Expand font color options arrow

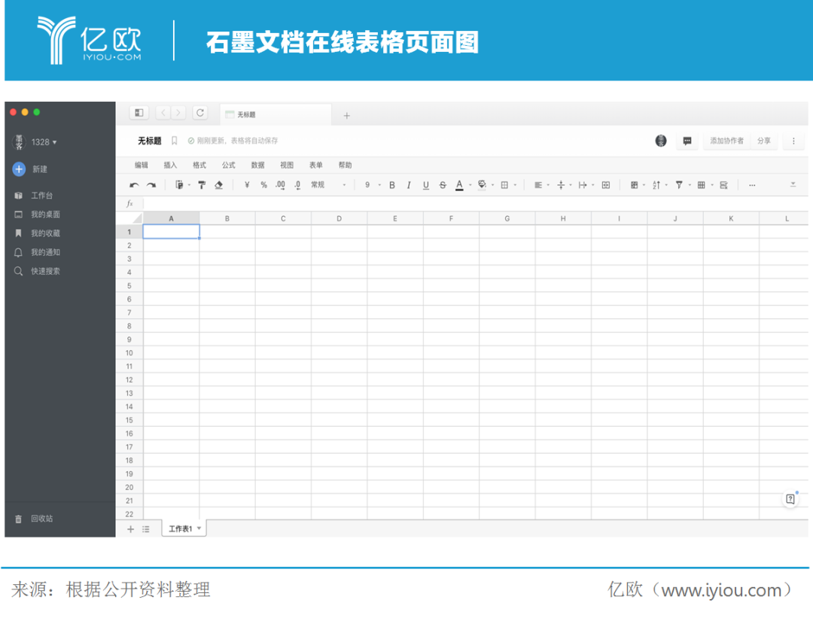click(470, 185)
